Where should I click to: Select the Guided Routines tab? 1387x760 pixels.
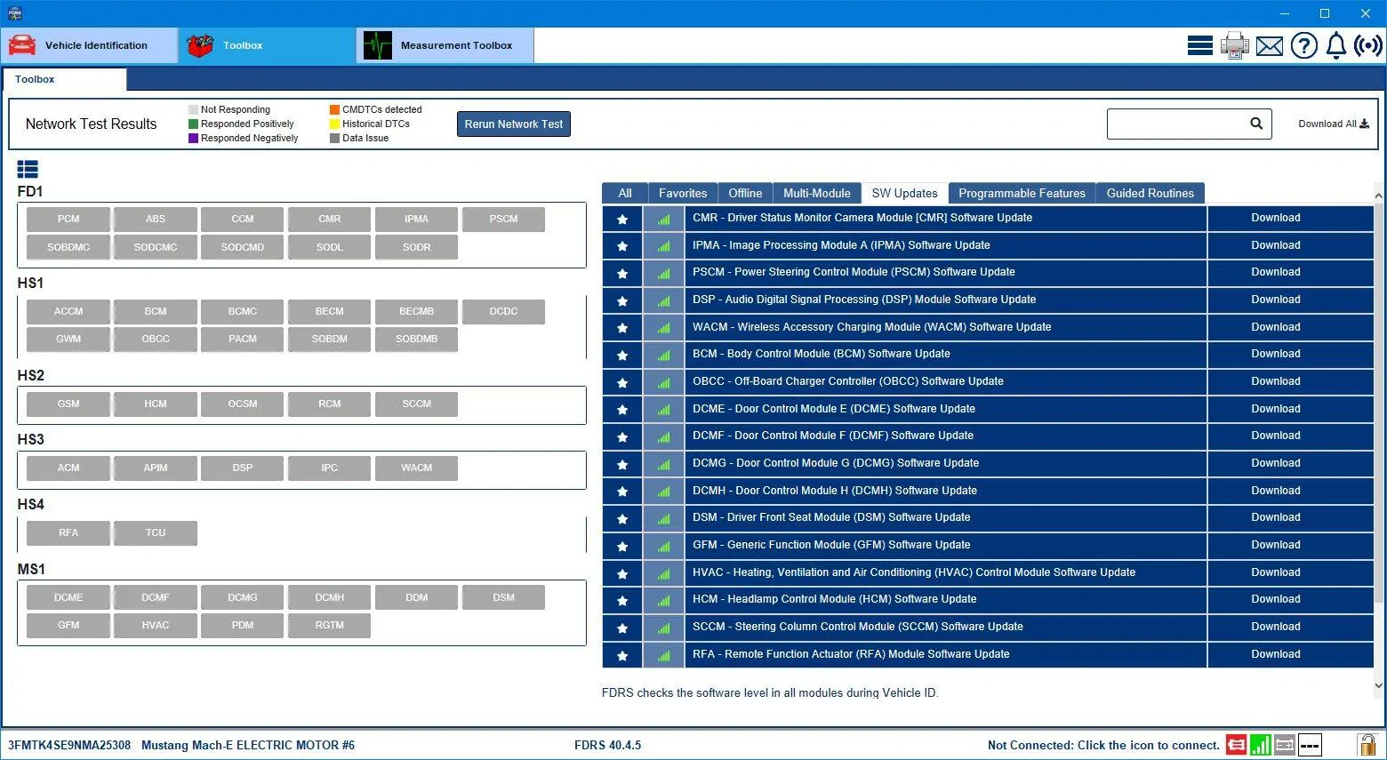1150,193
